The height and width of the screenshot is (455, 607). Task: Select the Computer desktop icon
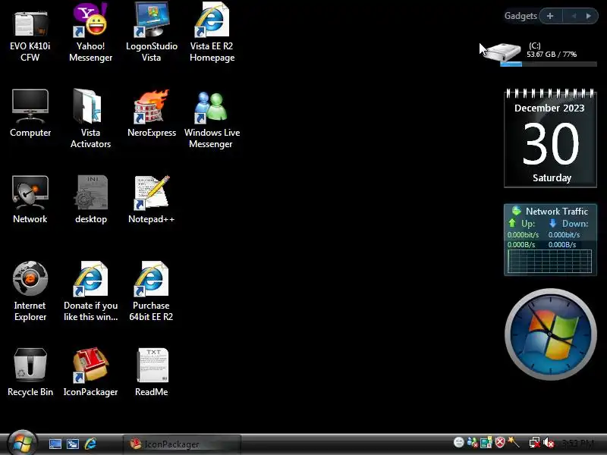(30, 113)
